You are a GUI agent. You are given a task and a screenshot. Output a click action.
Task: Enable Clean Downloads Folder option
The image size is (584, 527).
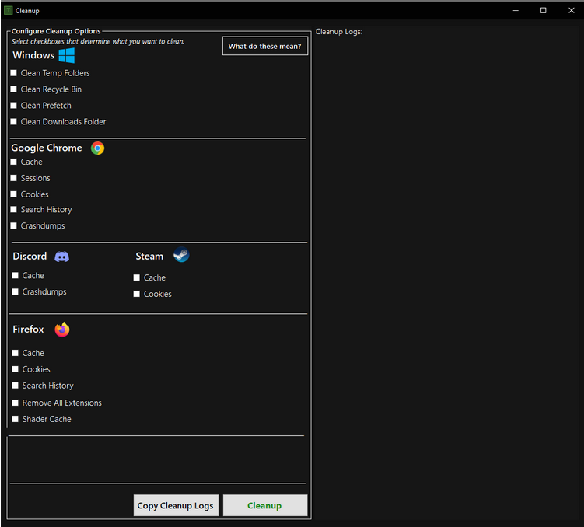coord(14,122)
